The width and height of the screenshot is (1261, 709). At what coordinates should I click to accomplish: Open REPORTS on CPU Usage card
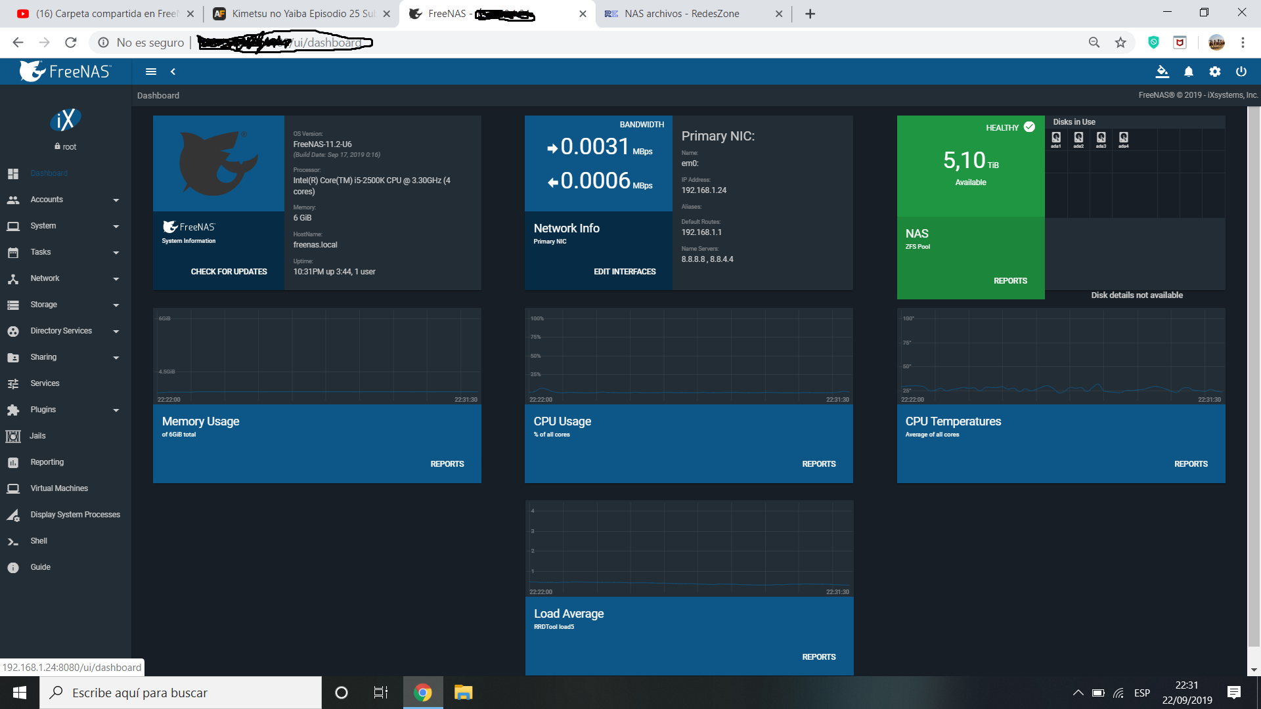pyautogui.click(x=819, y=464)
